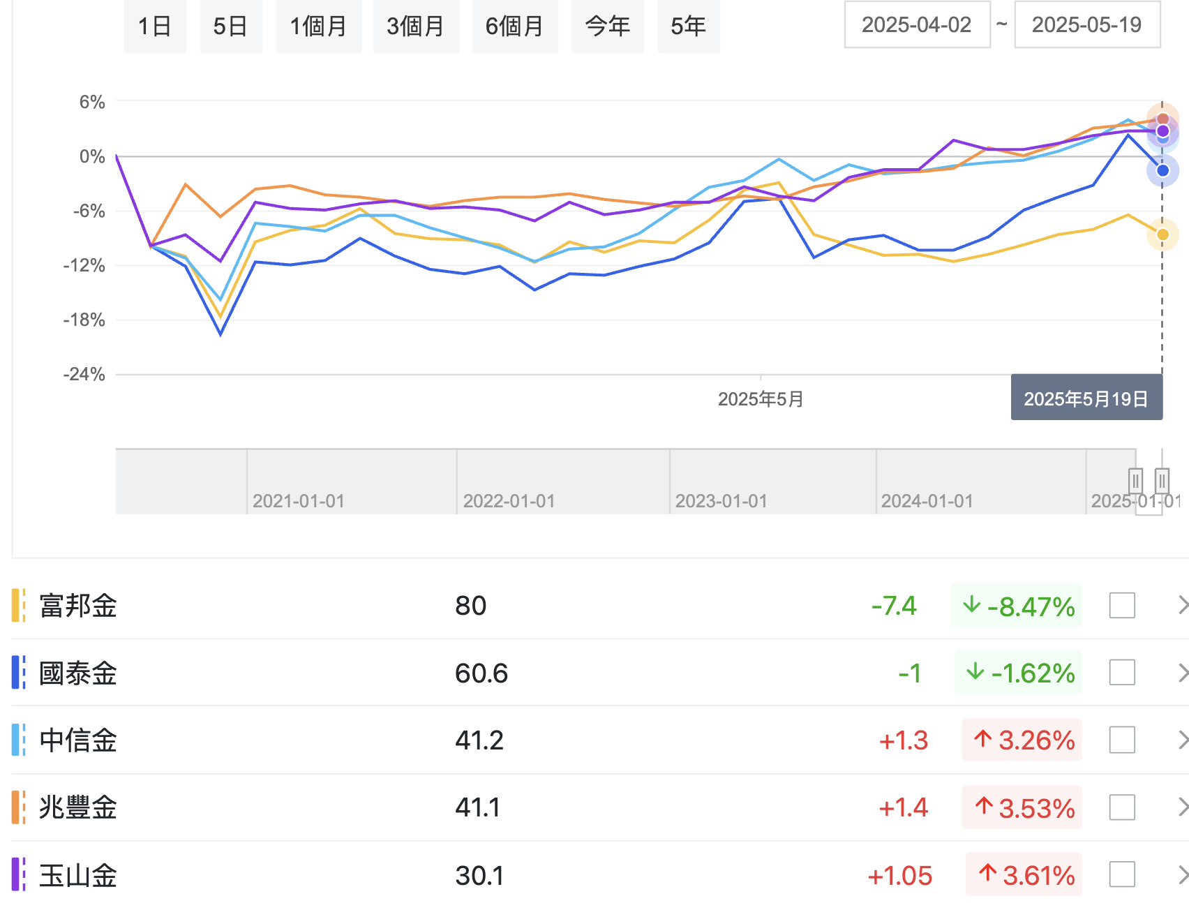Click the down arrow in 富邦金 -8.47% badge

click(x=971, y=604)
